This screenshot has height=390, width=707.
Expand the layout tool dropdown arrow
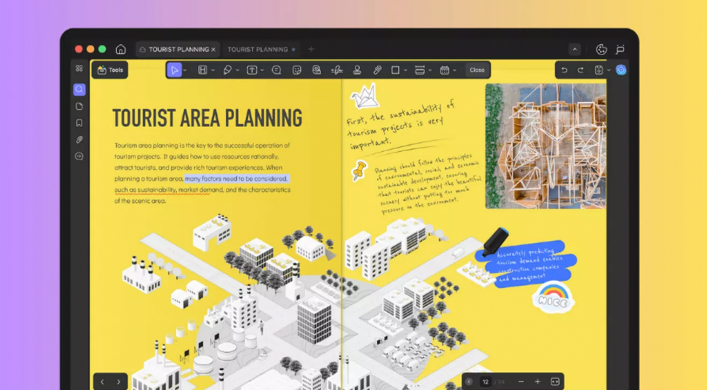pos(213,70)
